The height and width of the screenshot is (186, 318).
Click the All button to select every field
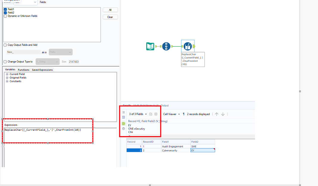(x=110, y=10)
